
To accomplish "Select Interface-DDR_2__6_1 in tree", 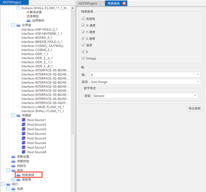I will pos(37,58).
